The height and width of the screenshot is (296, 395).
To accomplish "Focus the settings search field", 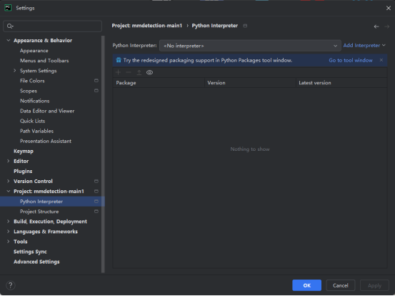I will point(52,26).
